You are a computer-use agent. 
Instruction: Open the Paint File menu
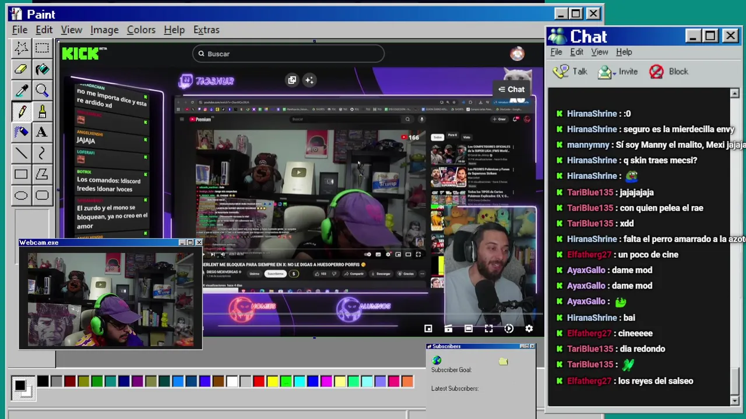tap(19, 30)
